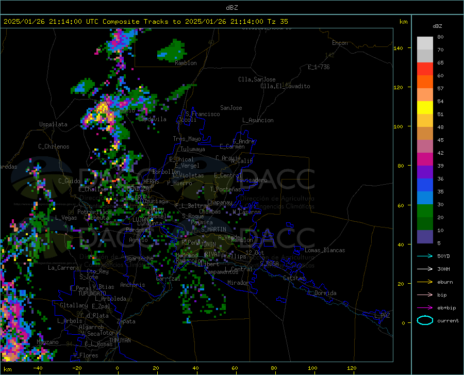Click the Potrerillos map label
Viewport: 464px width, 375px height.
(94, 212)
